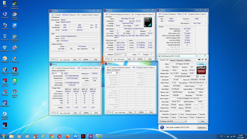Switch to Sensors tab in GPU-Z
The width and height of the screenshot is (247, 139).
(173, 60)
